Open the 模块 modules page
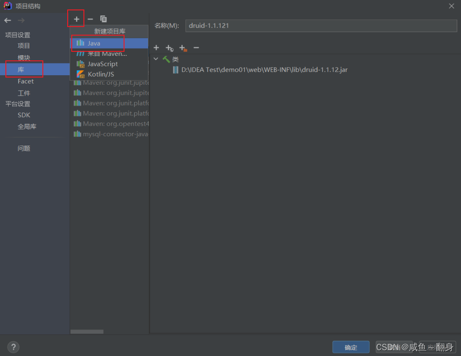This screenshot has width=461, height=356. click(x=23, y=58)
